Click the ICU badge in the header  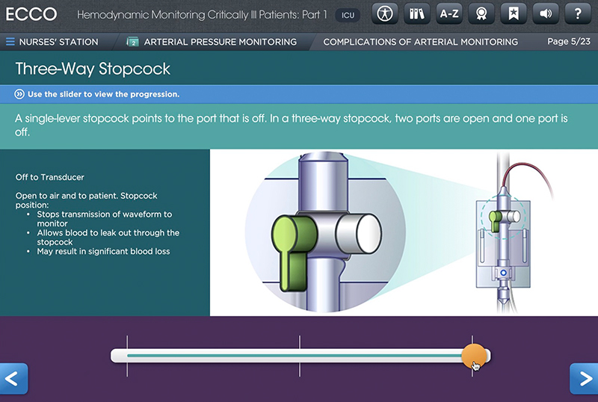(346, 14)
